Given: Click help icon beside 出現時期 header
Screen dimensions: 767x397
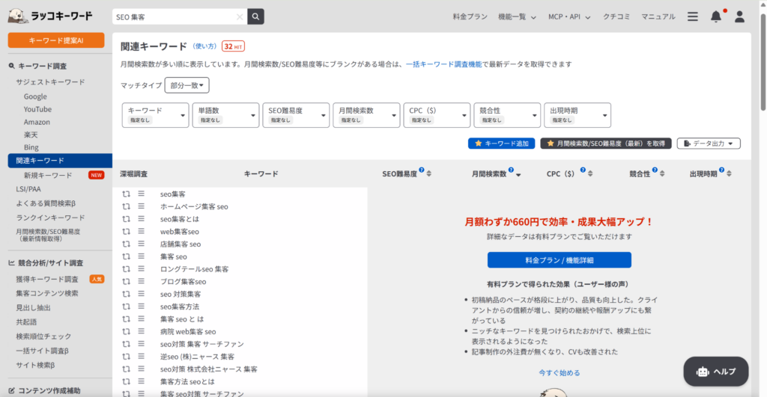Looking at the screenshot, I should coord(721,170).
